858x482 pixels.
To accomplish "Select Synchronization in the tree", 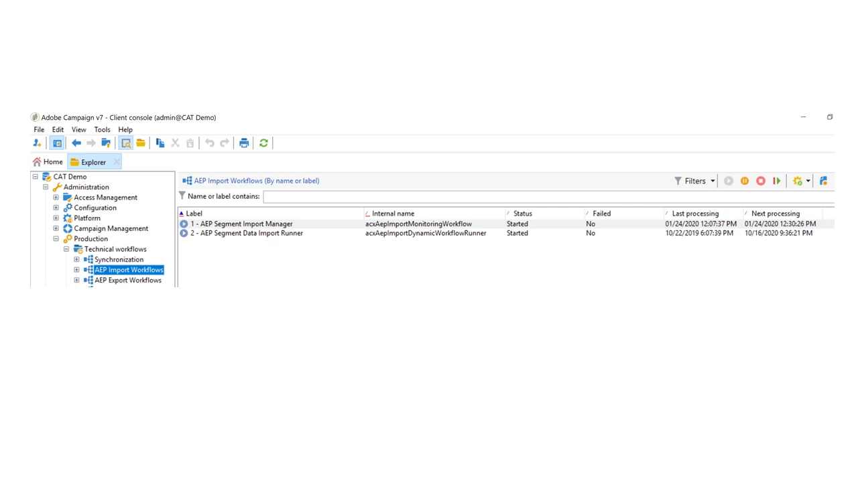I will coord(119,260).
